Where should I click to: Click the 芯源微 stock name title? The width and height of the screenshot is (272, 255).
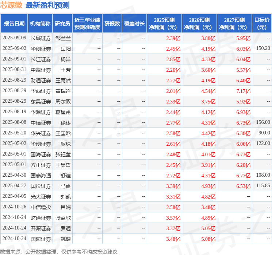tap(11, 5)
